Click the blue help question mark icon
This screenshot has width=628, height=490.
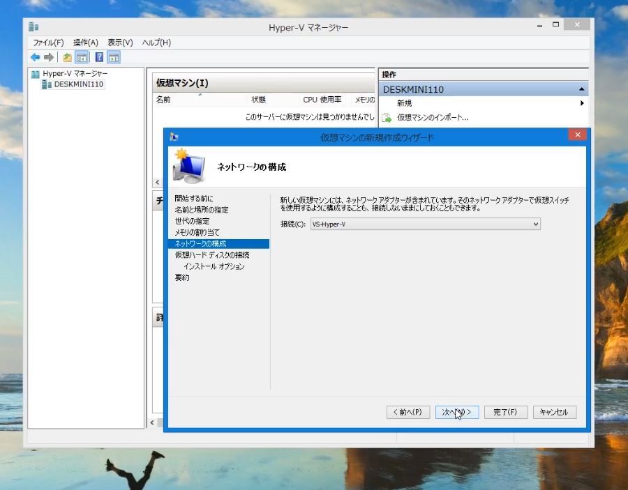99,57
